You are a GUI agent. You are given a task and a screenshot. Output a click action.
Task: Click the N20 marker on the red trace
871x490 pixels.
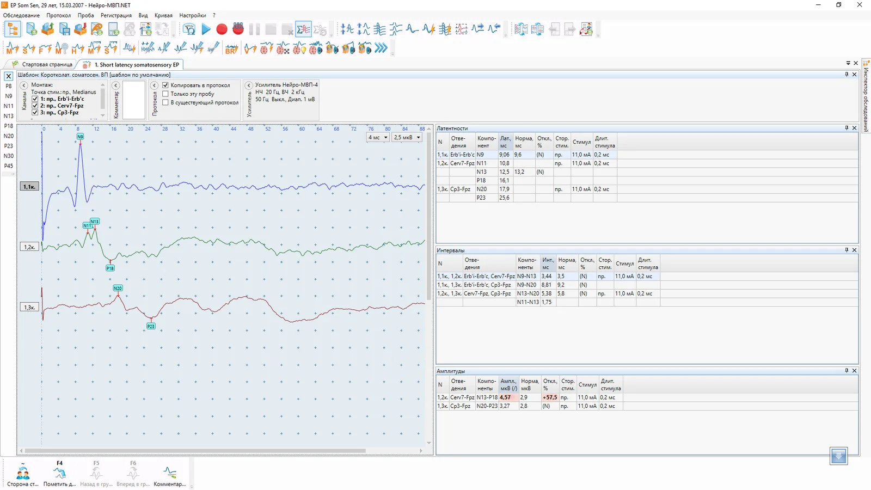[118, 288]
